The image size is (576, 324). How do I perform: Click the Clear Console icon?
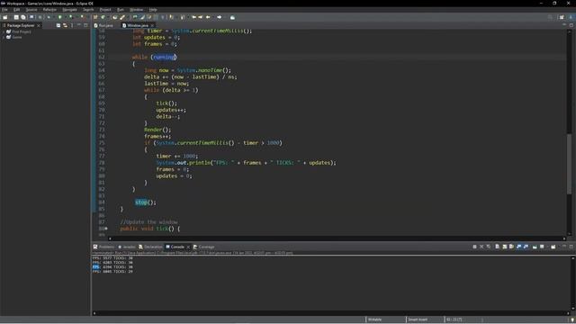(497, 247)
